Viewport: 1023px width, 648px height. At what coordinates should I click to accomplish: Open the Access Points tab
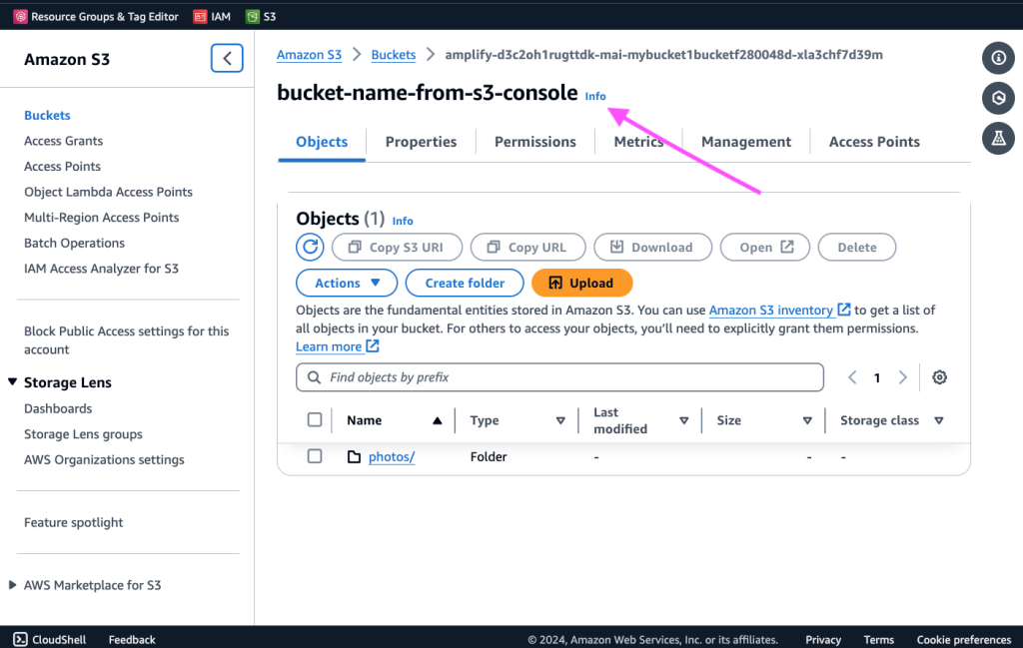tap(874, 142)
